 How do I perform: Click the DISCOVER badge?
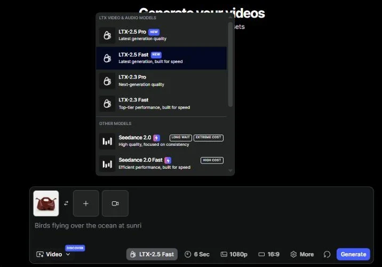pyautogui.click(x=75, y=248)
